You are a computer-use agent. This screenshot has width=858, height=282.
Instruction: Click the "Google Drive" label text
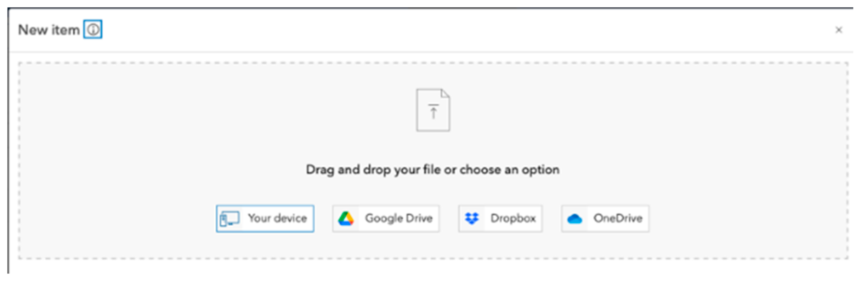tap(399, 218)
